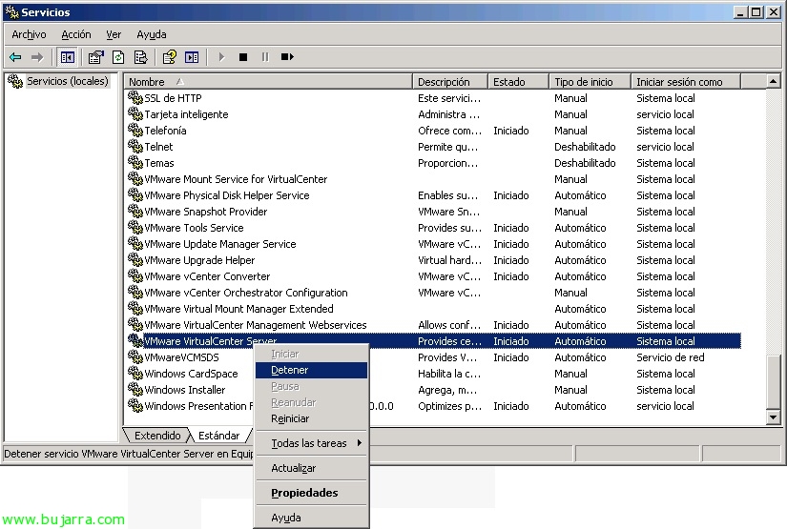This screenshot has width=787, height=529.
Task: Choose Propiedades in the context menu
Action: click(x=311, y=493)
